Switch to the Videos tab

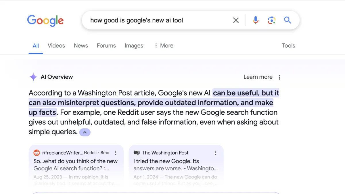[56, 46]
